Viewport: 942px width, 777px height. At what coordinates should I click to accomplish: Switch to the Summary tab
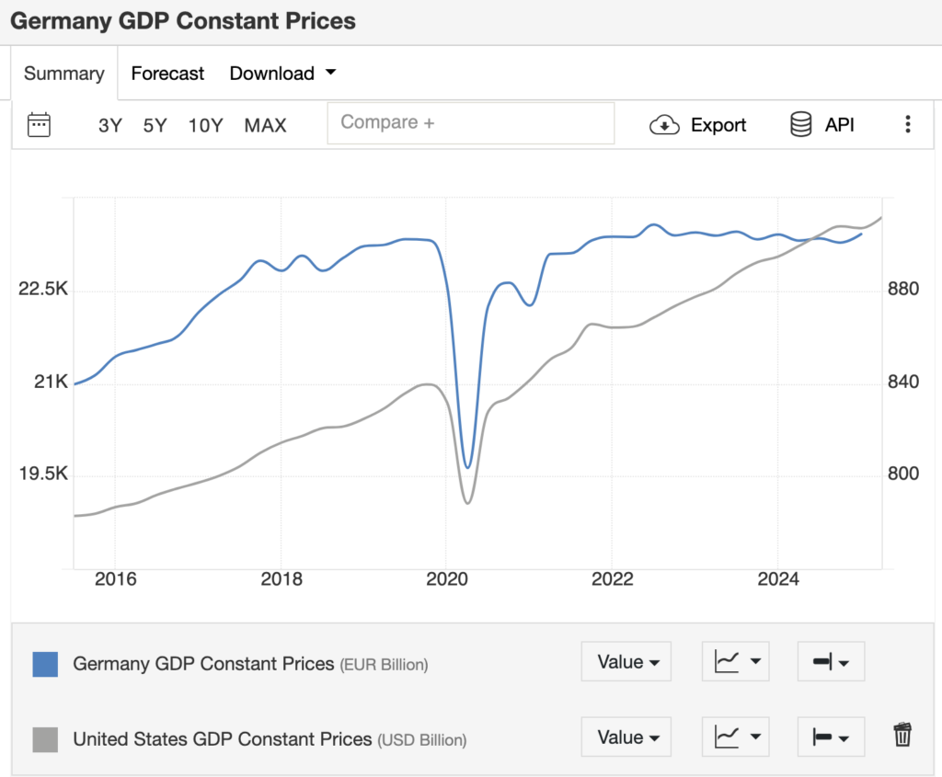tap(64, 74)
